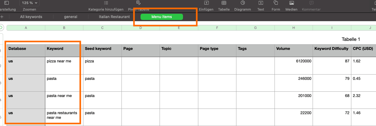376x126 pixels.
Task: Select the Menu Items sheet tab
Action: pyautogui.click(x=161, y=17)
